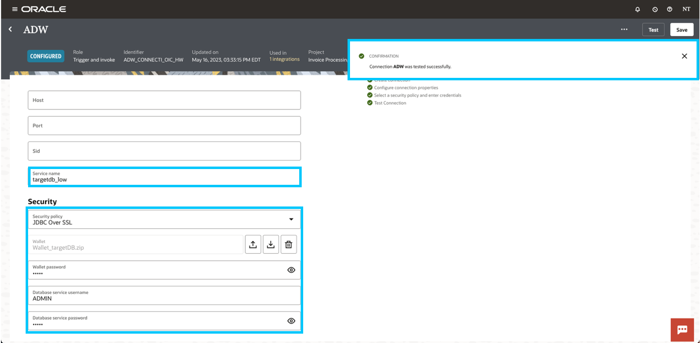This screenshot has height=343, width=700.
Task: Show the Wallet password
Action: [291, 270]
